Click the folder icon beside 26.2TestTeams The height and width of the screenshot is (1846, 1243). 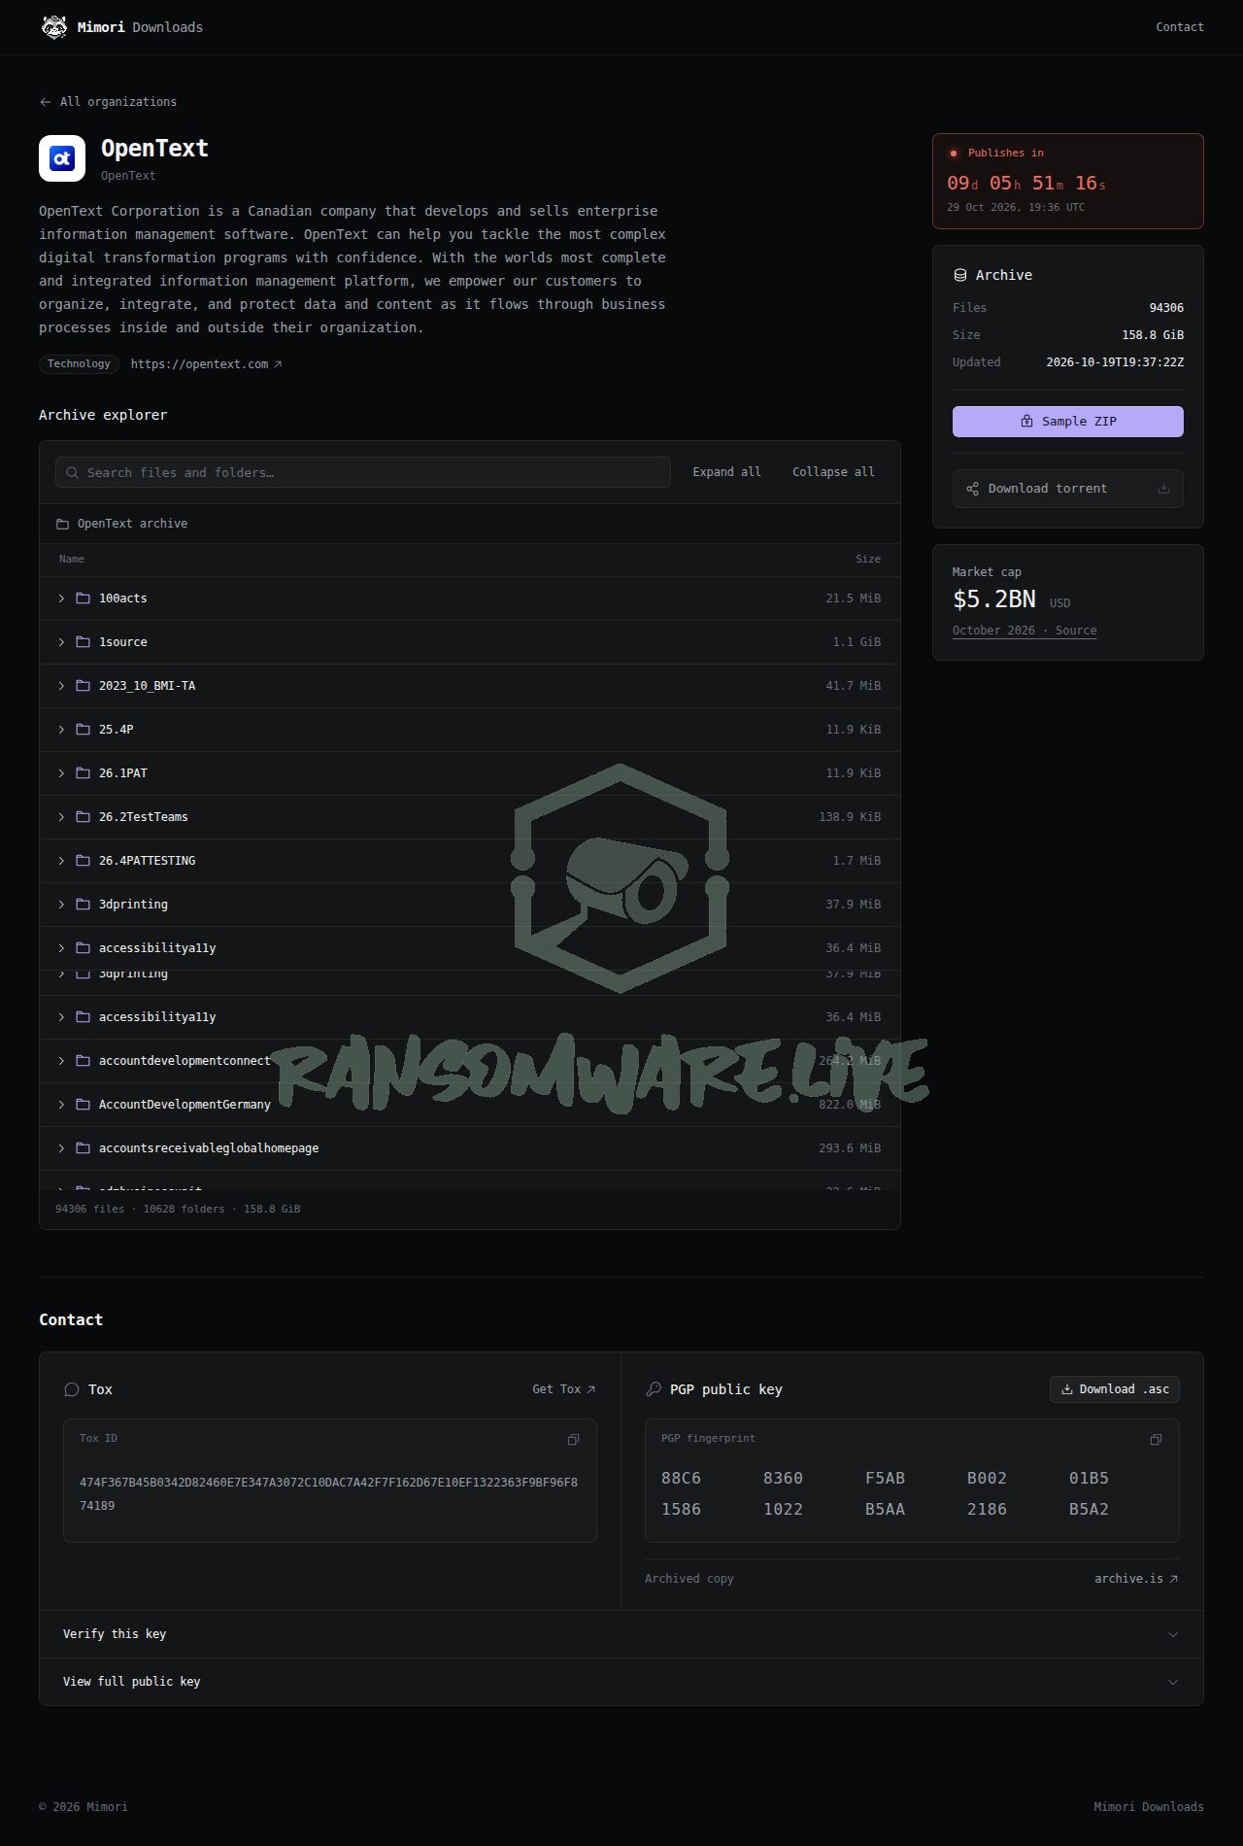point(84,817)
